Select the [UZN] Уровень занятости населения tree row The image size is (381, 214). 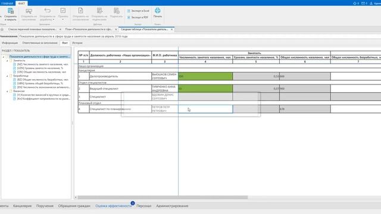coord(40,68)
